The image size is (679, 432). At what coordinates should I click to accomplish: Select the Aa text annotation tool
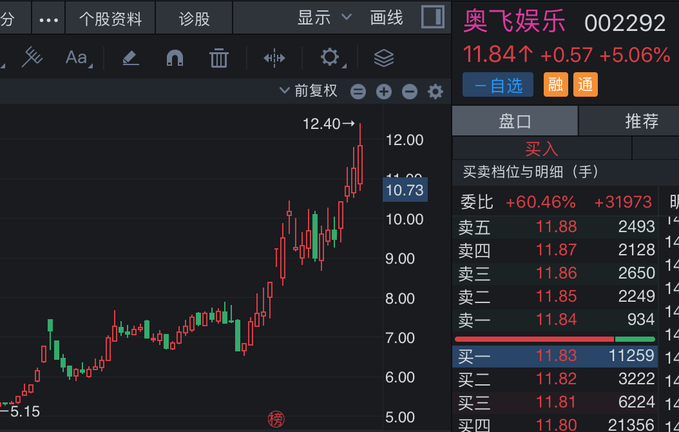coord(77,58)
